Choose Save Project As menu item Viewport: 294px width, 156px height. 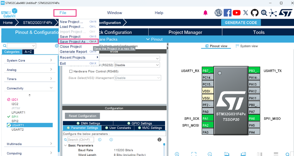(x=78, y=41)
